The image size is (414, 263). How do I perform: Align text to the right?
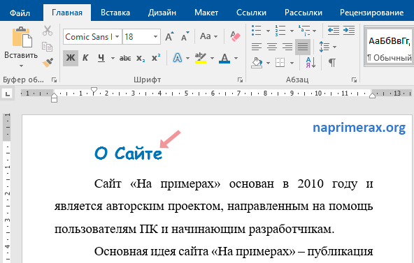click(287, 47)
